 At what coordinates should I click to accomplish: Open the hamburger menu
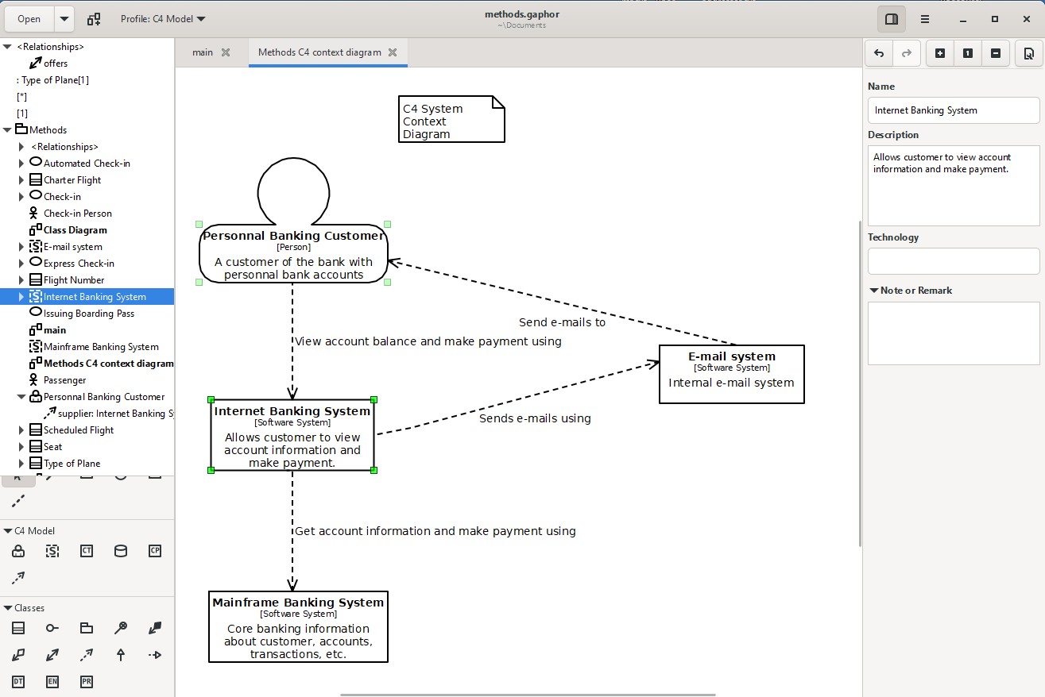pos(925,18)
